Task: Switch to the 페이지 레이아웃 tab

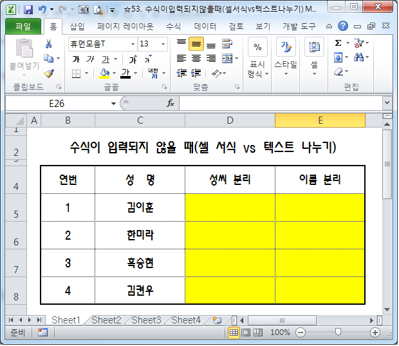Action: [125, 26]
